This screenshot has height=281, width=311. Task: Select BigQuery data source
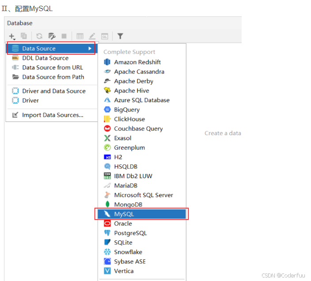[x=142, y=110]
